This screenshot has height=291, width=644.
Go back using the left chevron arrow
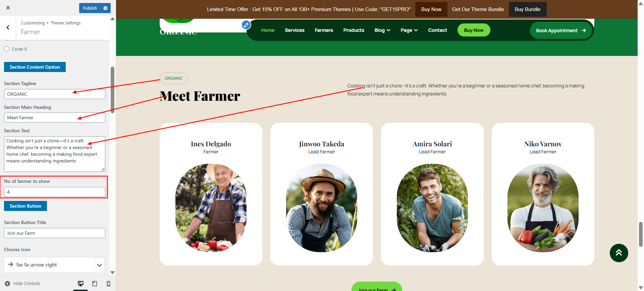(8, 27)
